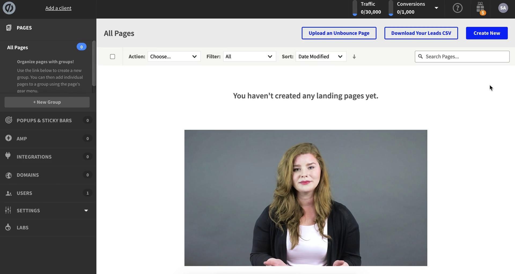The height and width of the screenshot is (274, 515).
Task: Open Popups & Sticky Bars section
Action: point(44,120)
